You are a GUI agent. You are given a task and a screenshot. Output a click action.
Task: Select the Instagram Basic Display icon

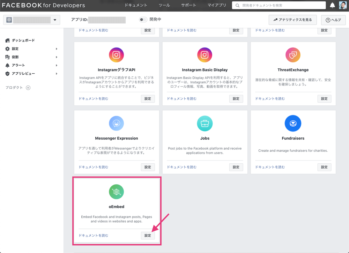205,55
